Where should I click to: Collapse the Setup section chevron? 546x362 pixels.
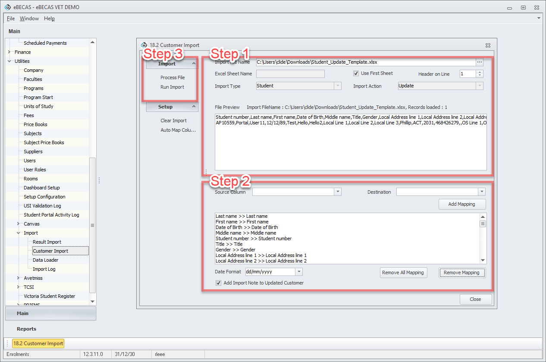pos(194,107)
